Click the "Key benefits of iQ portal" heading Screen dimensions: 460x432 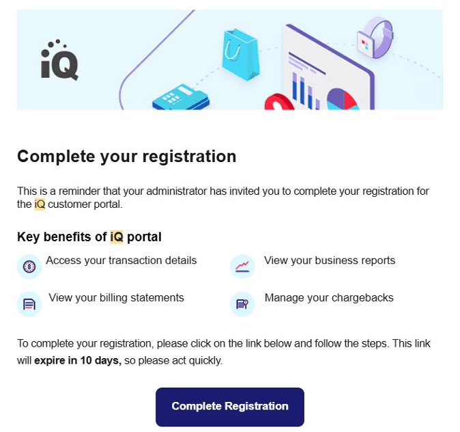tap(89, 237)
